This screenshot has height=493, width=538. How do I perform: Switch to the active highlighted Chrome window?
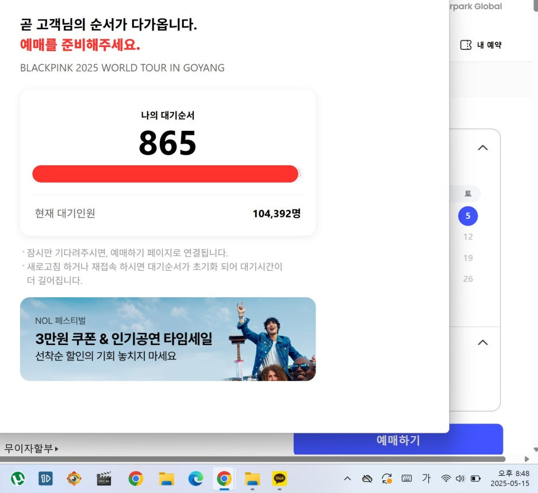(224, 478)
